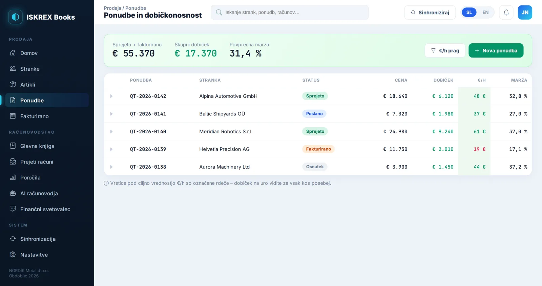Create a Nova ponudba

[496, 50]
